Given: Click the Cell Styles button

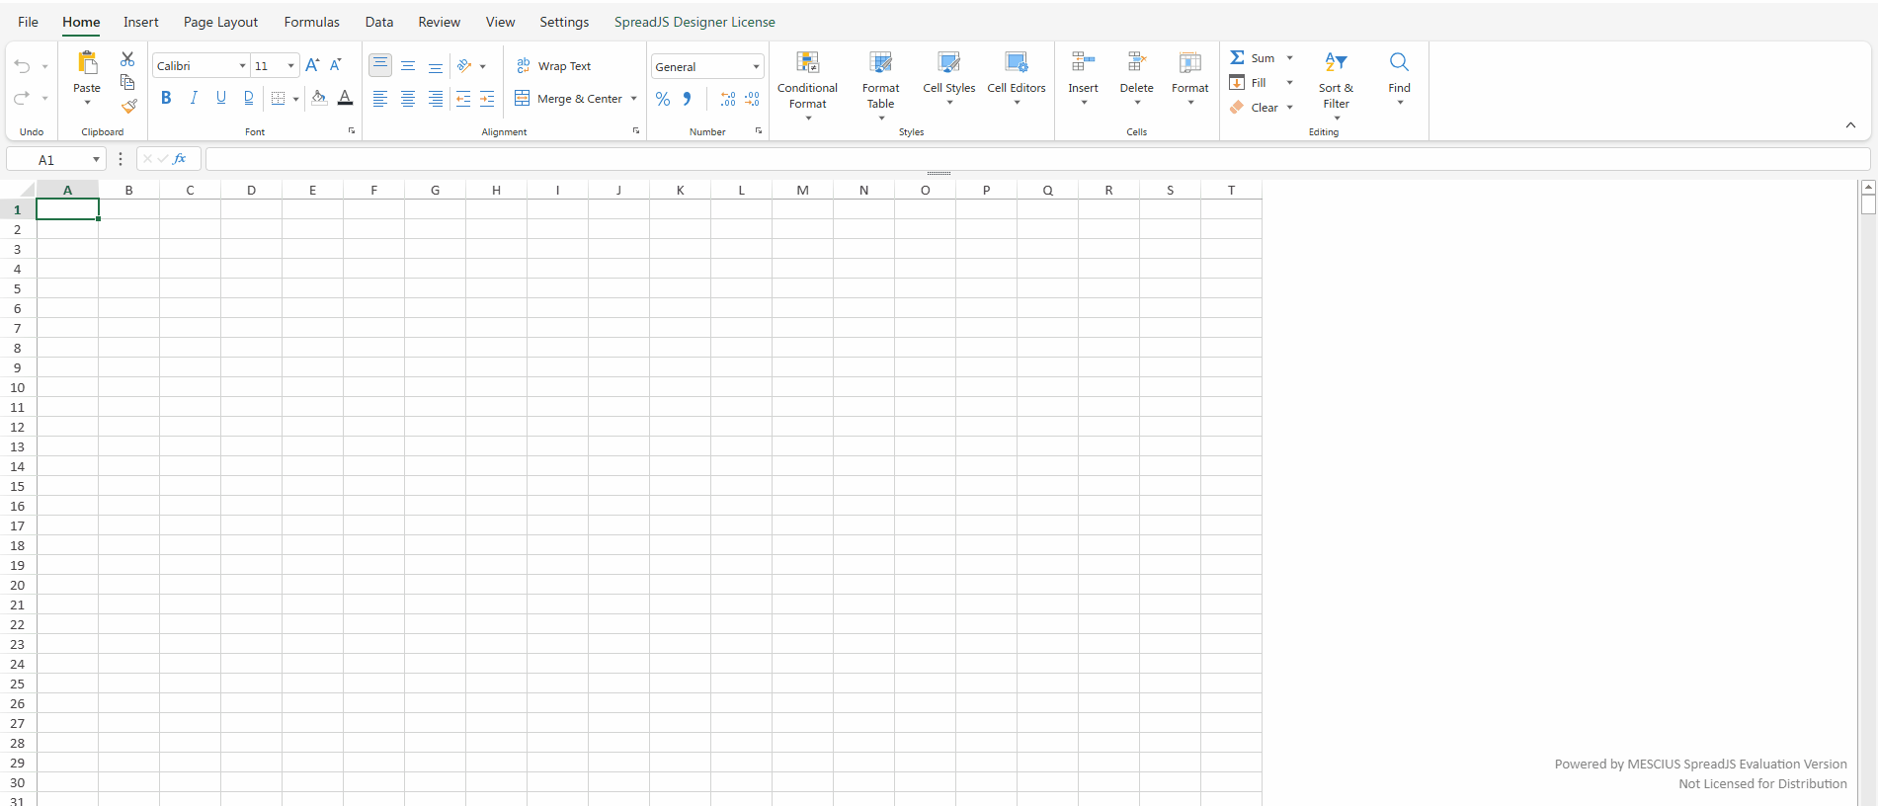Looking at the screenshot, I should [948, 63].
